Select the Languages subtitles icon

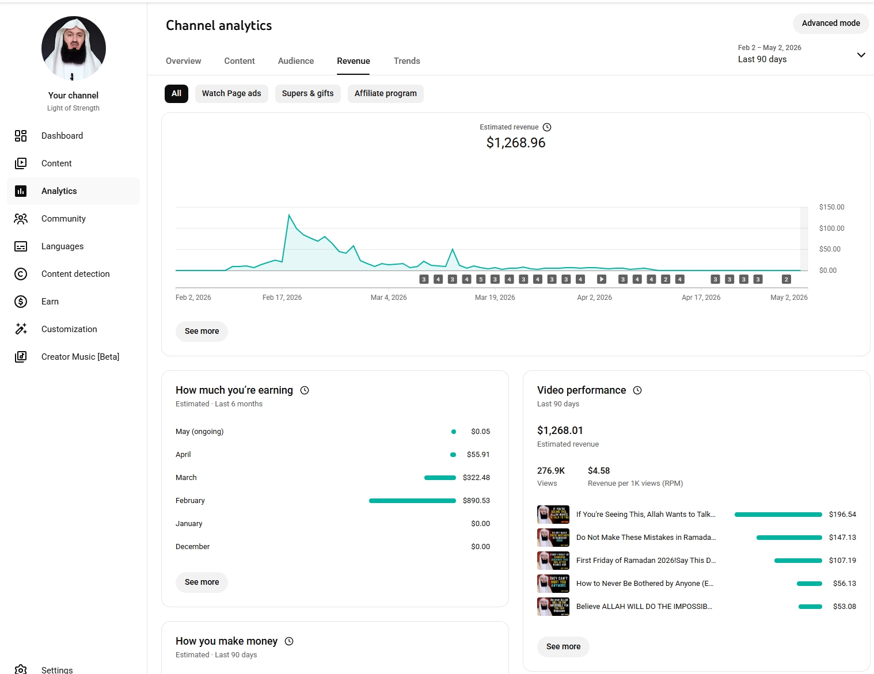[x=21, y=246]
